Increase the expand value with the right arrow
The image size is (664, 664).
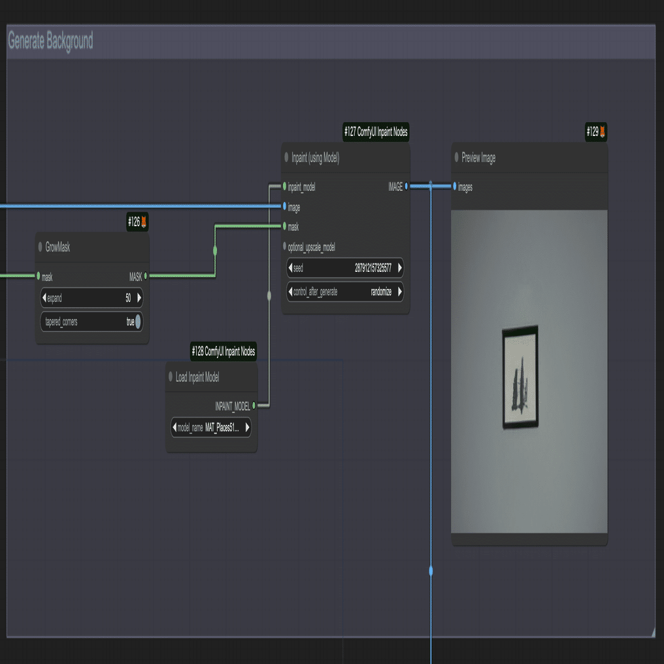click(139, 298)
